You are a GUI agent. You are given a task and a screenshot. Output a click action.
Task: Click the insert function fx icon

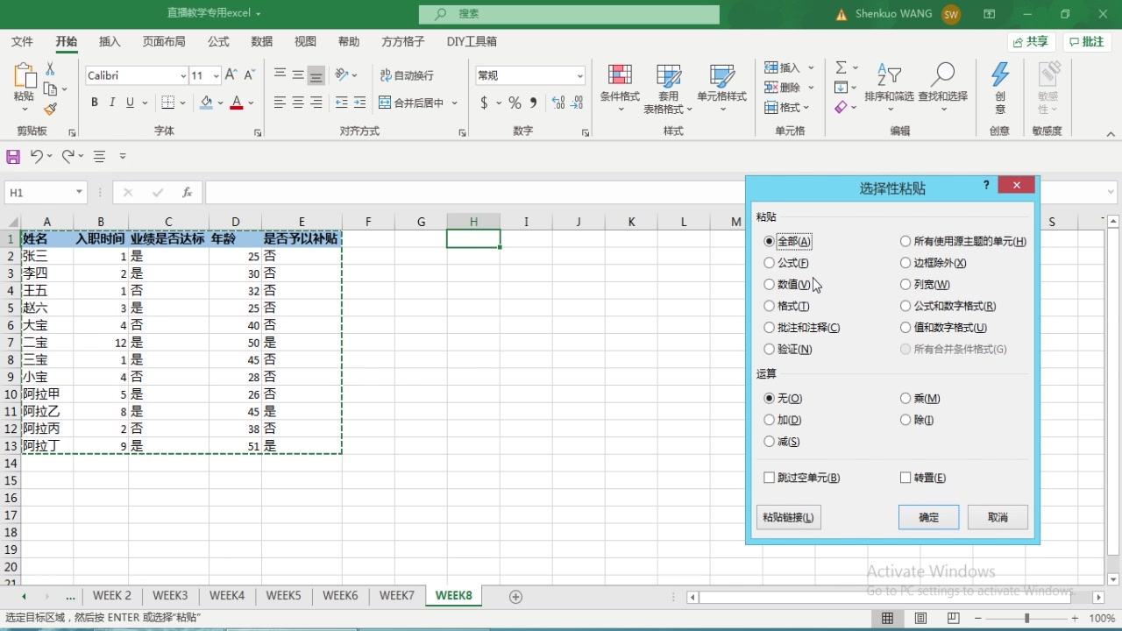point(187,192)
